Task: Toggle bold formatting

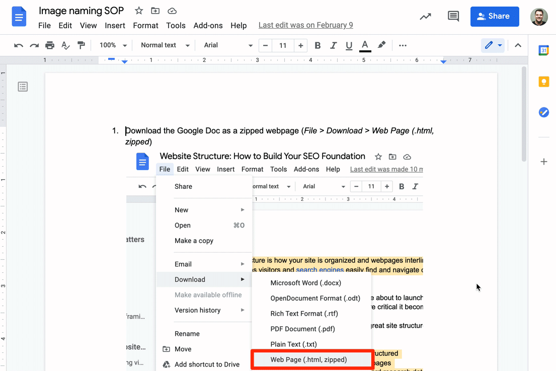Action: [317, 45]
